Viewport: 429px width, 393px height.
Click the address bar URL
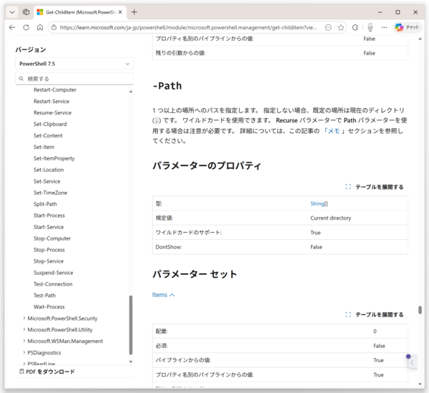pos(188,27)
